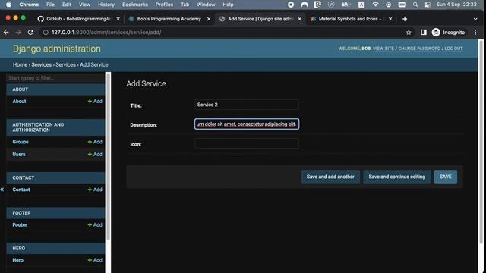Click the SAVE button
The width and height of the screenshot is (486, 273).
click(x=446, y=177)
